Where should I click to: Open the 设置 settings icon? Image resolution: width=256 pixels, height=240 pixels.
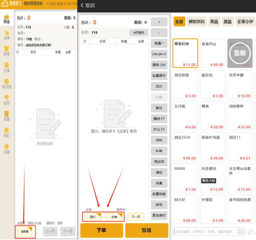coord(7,149)
